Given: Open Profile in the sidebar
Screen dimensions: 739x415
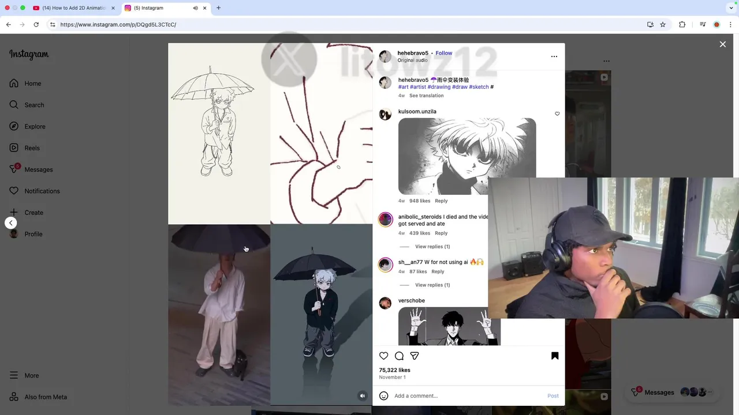Looking at the screenshot, I should point(26,234).
